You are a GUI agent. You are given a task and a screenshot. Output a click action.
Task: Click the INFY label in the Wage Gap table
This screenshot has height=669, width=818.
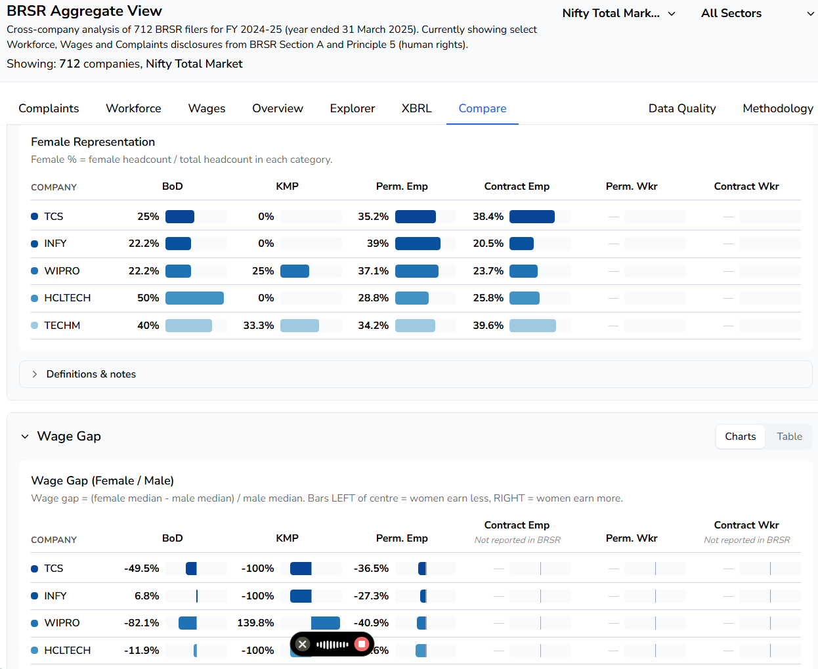[x=55, y=596]
